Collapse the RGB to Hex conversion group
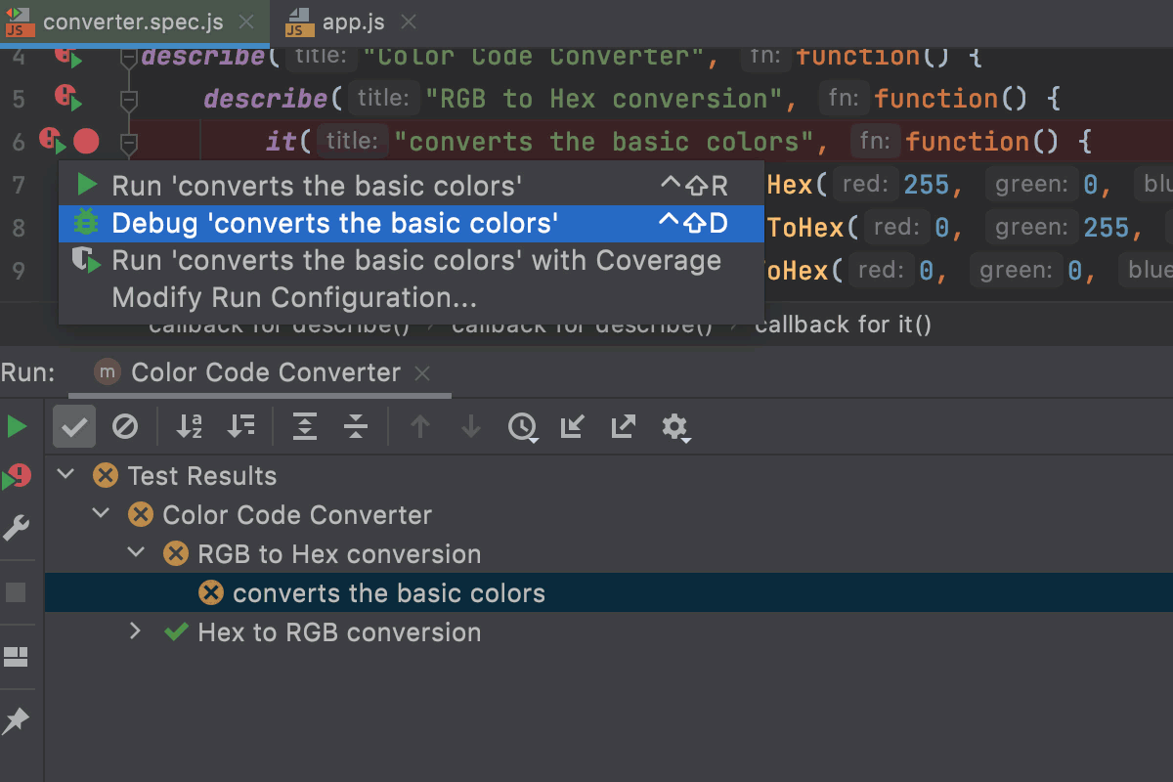This screenshot has width=1173, height=782. tap(136, 553)
